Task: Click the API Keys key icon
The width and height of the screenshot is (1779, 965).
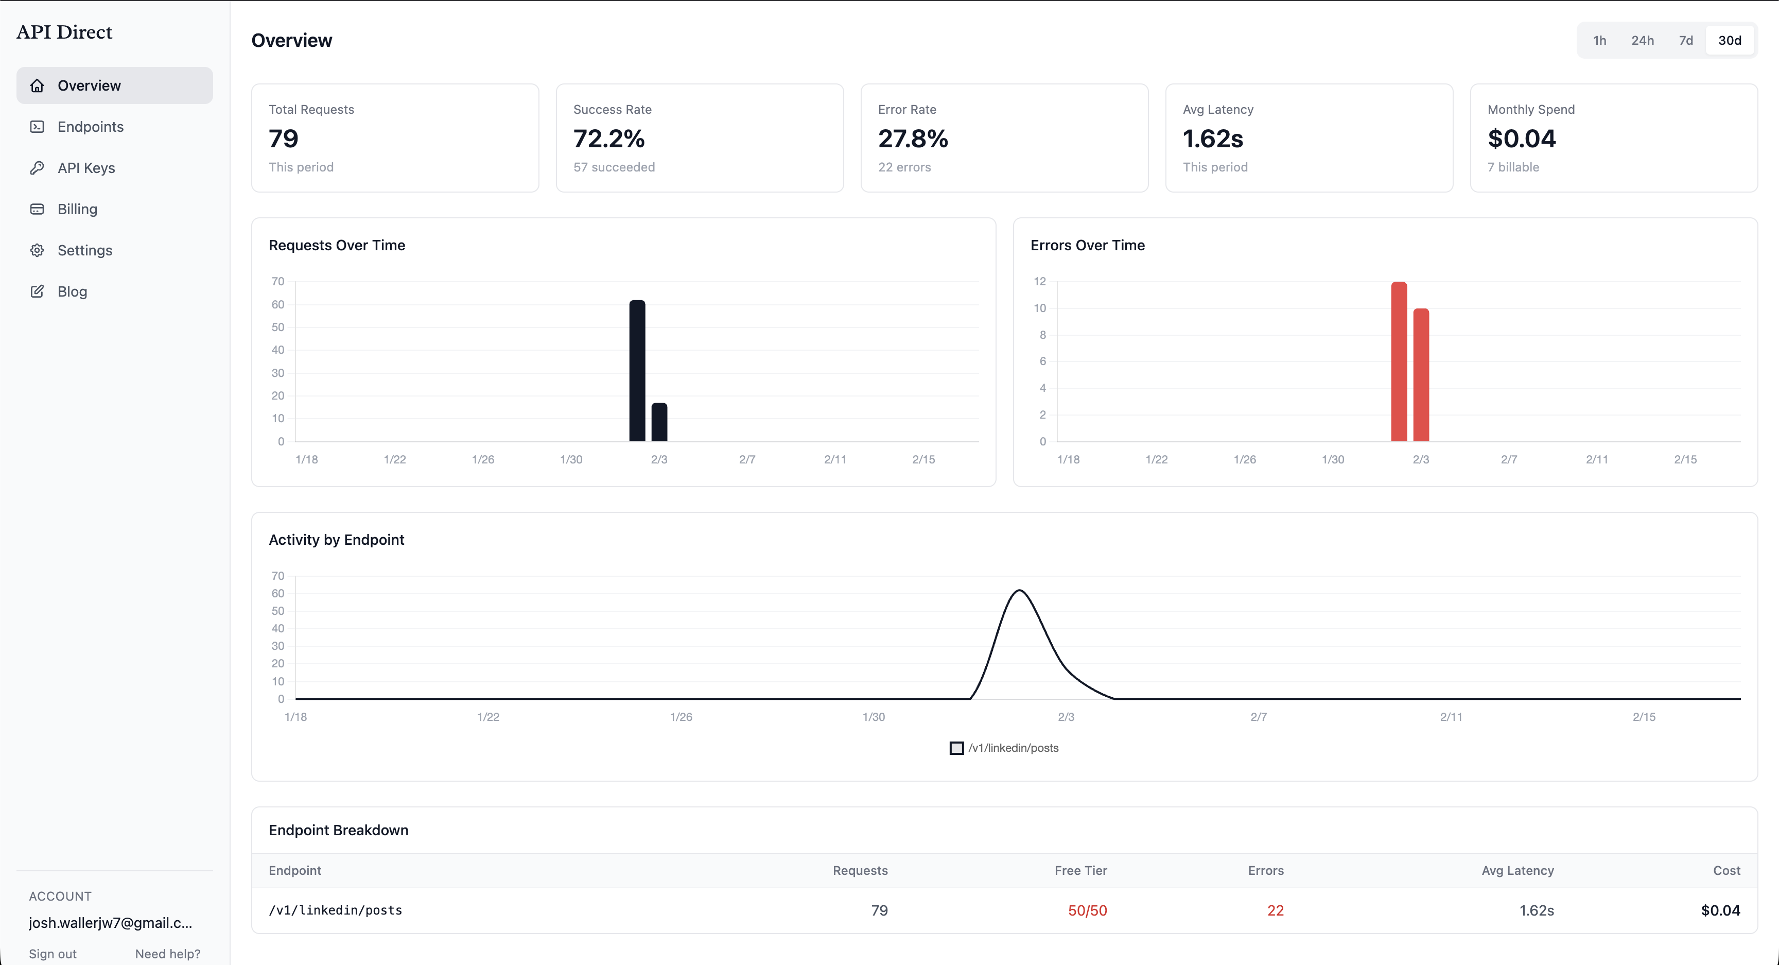Action: pyautogui.click(x=37, y=167)
